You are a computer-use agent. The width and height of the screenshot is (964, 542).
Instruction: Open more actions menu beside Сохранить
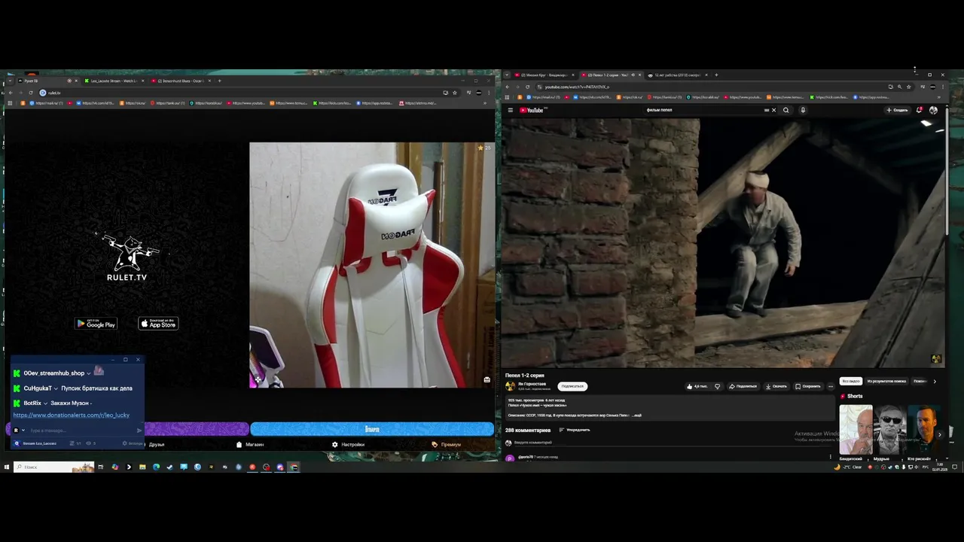[831, 386]
